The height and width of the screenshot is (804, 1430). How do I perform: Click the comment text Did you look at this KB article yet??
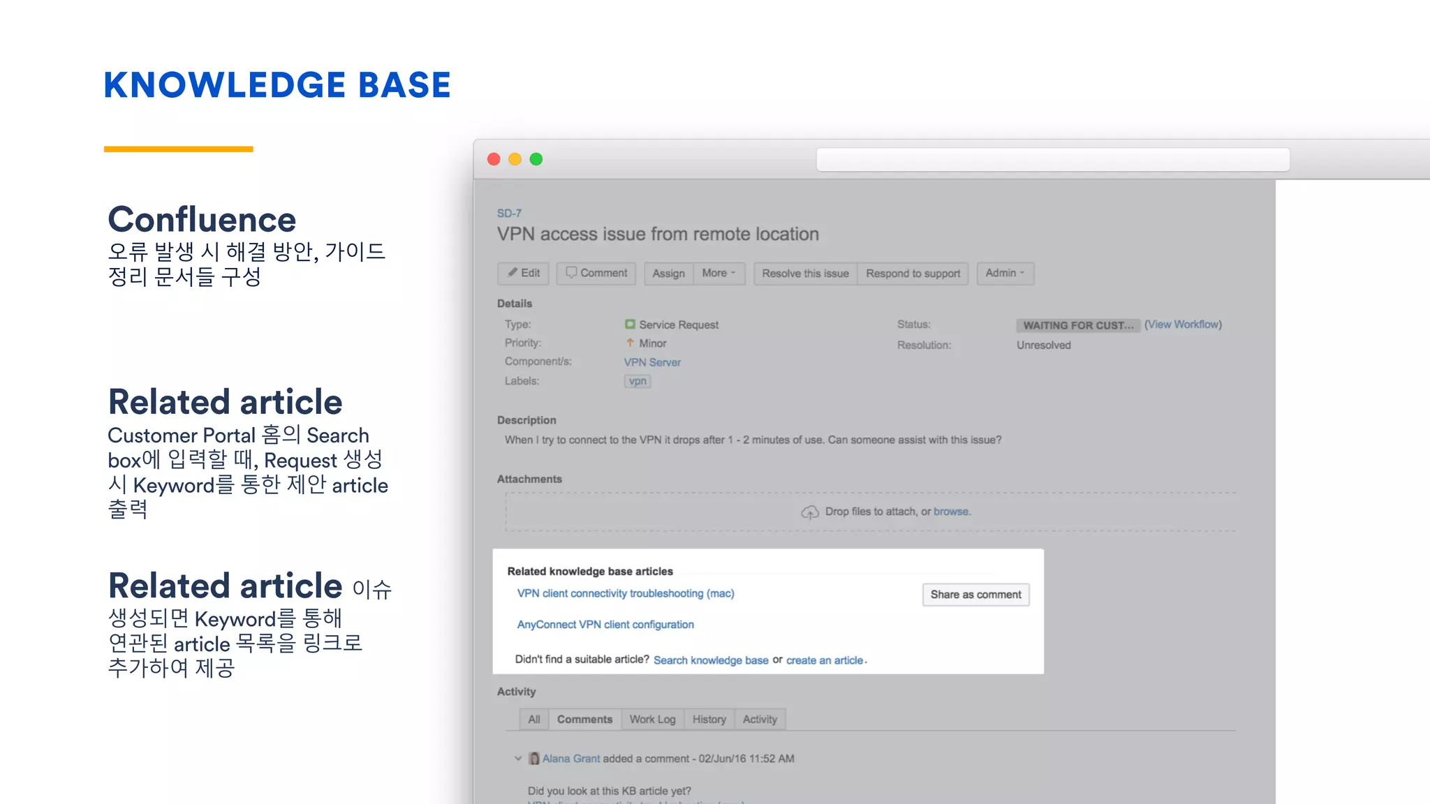tap(610, 791)
